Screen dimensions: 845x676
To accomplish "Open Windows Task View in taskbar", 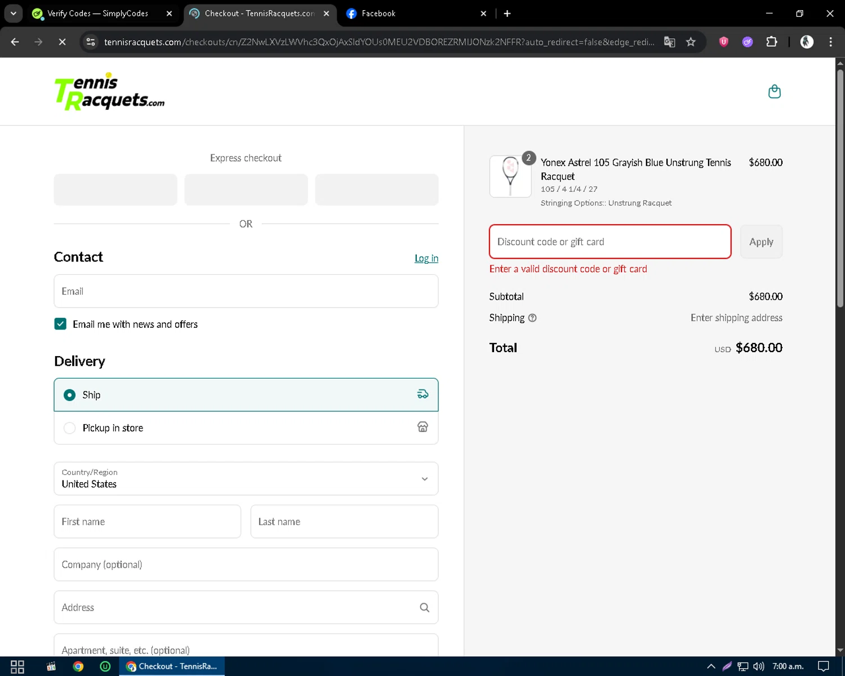I will (x=17, y=666).
